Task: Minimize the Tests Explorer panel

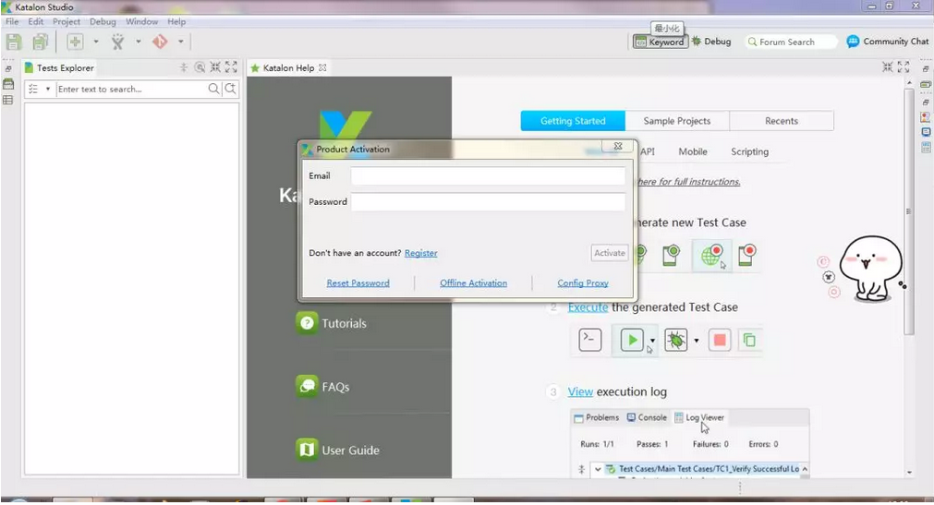Action: 215,67
